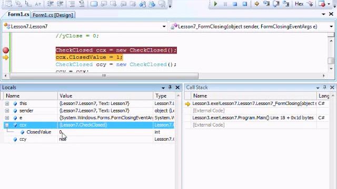
Task: Open the Breakpoints window icon
Action: 322,4
